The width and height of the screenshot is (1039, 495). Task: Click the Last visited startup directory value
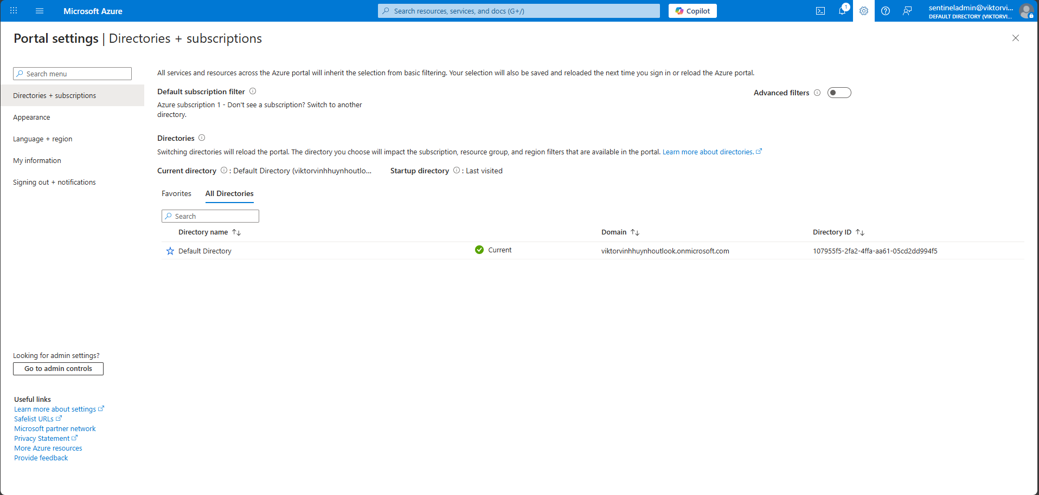pos(484,171)
